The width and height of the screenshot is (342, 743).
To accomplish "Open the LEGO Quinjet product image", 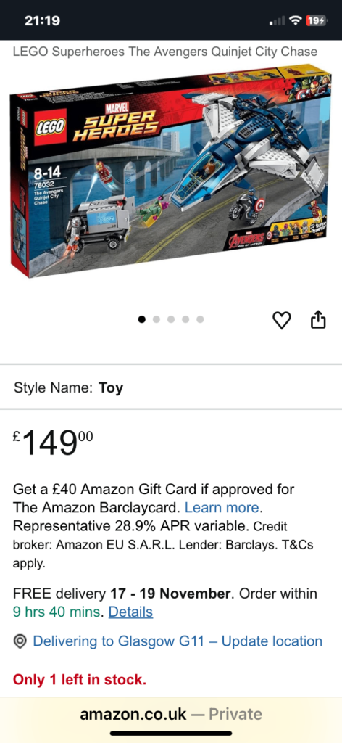I will click(x=171, y=171).
